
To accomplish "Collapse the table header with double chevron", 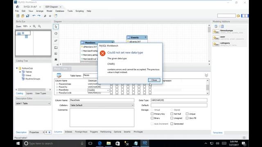I will tap(206, 75).
